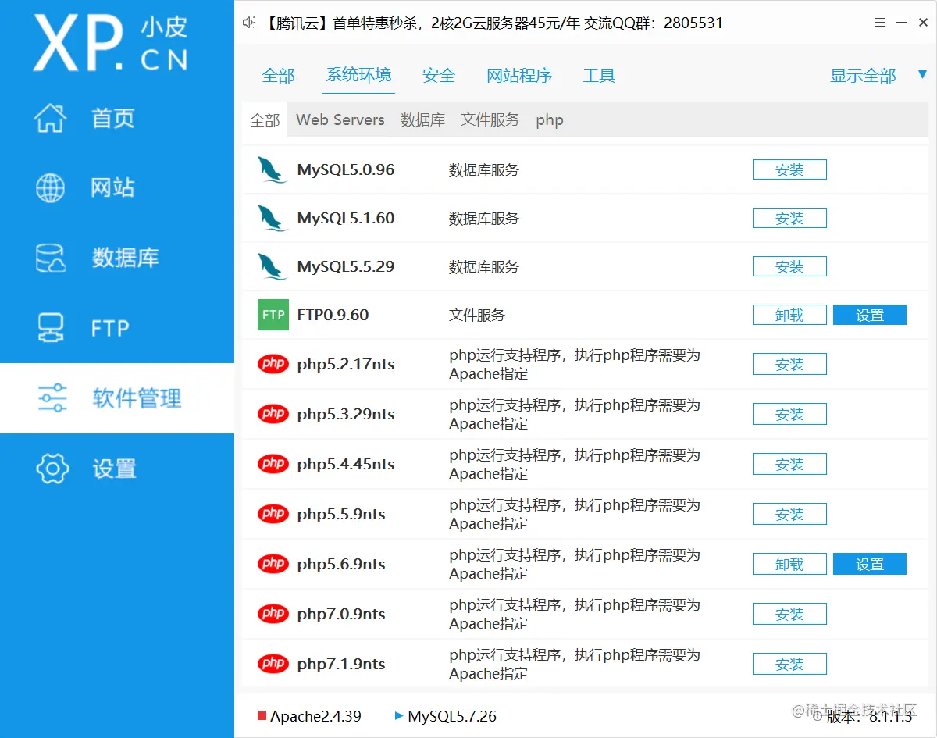
Task: Click the XP.CN logo
Action: coord(110,42)
